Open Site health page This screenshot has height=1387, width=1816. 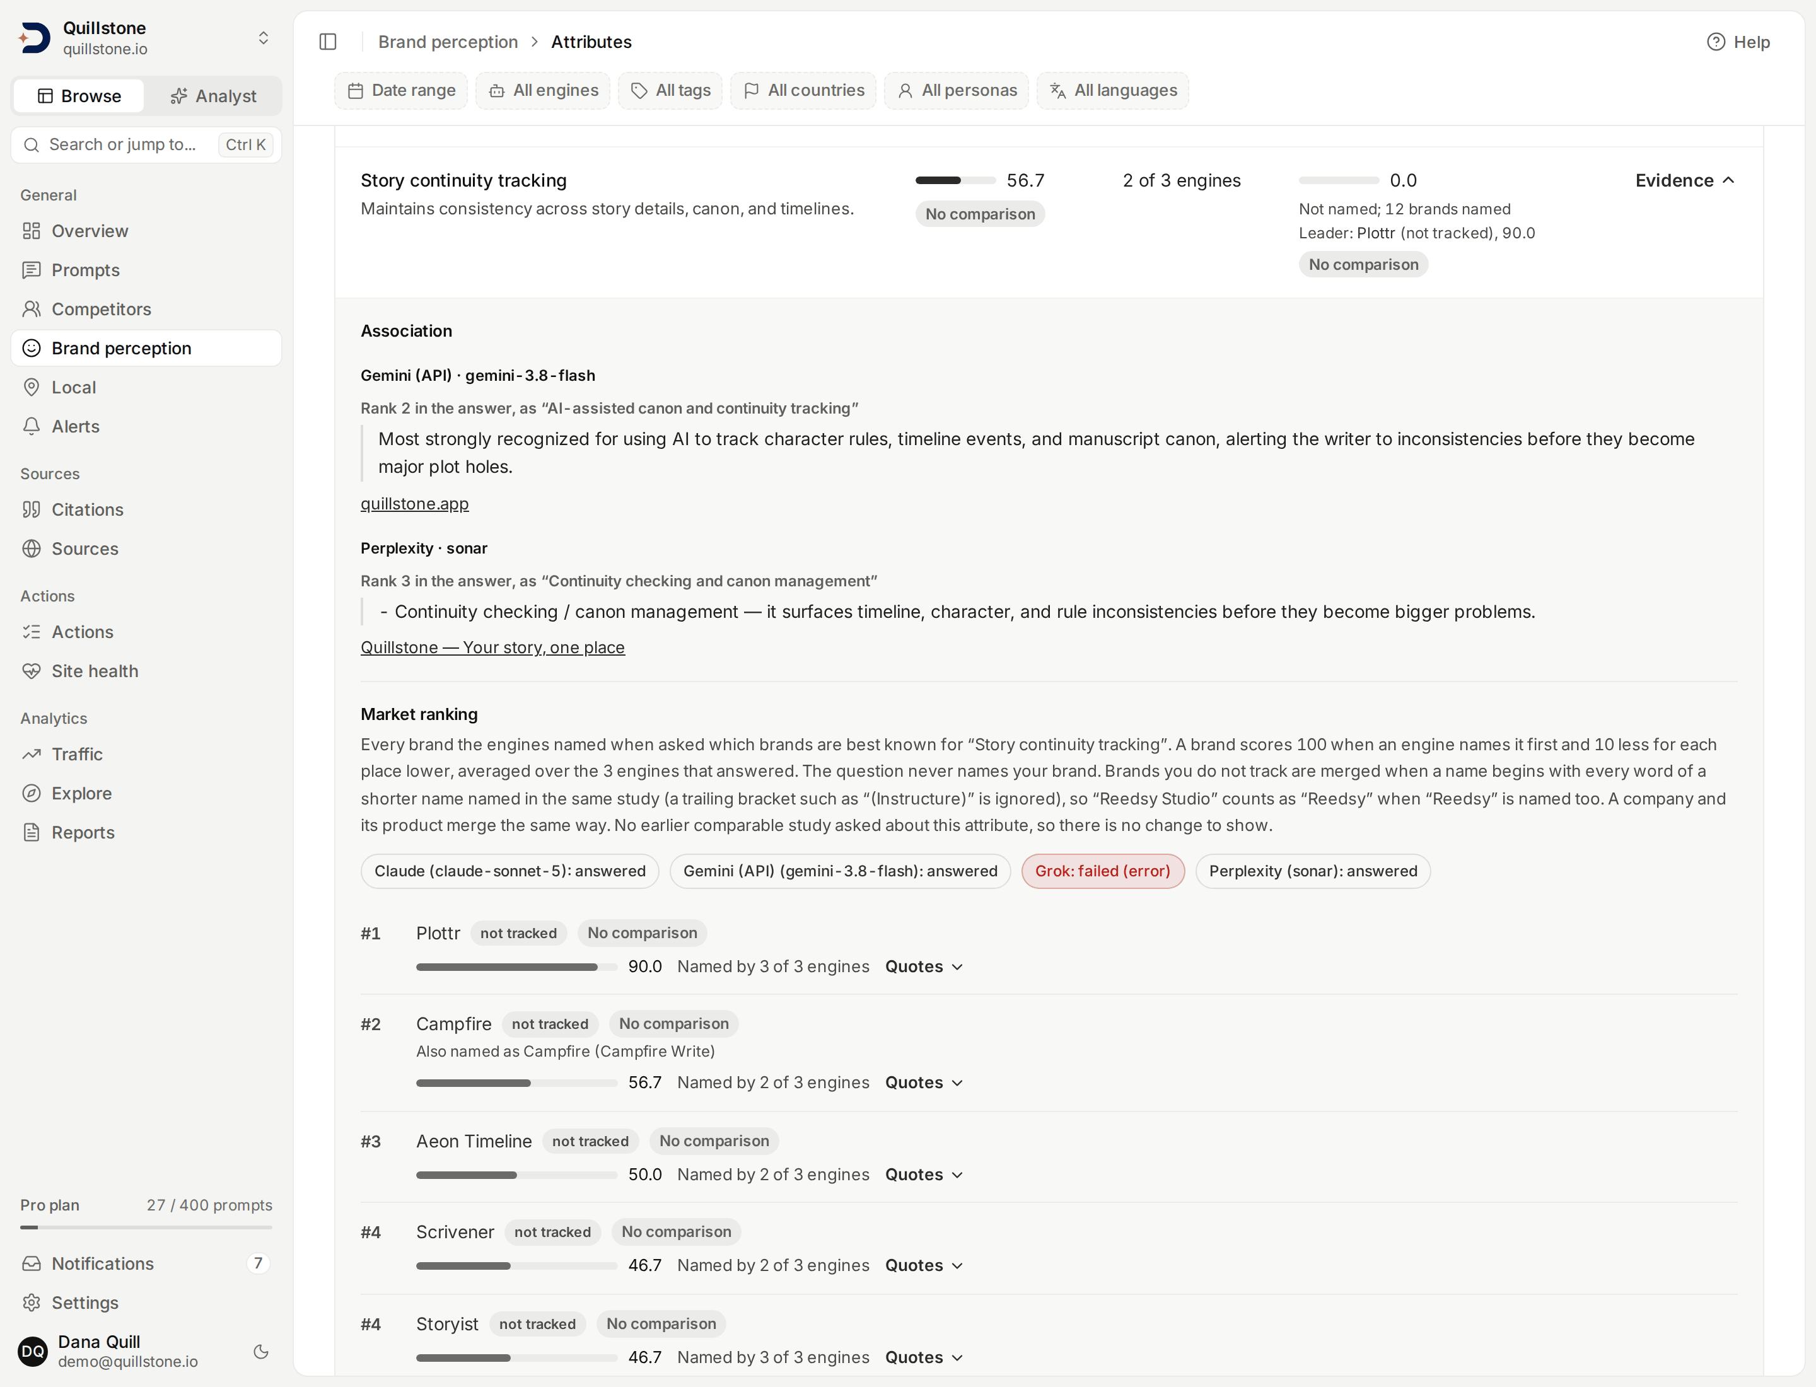point(146,671)
